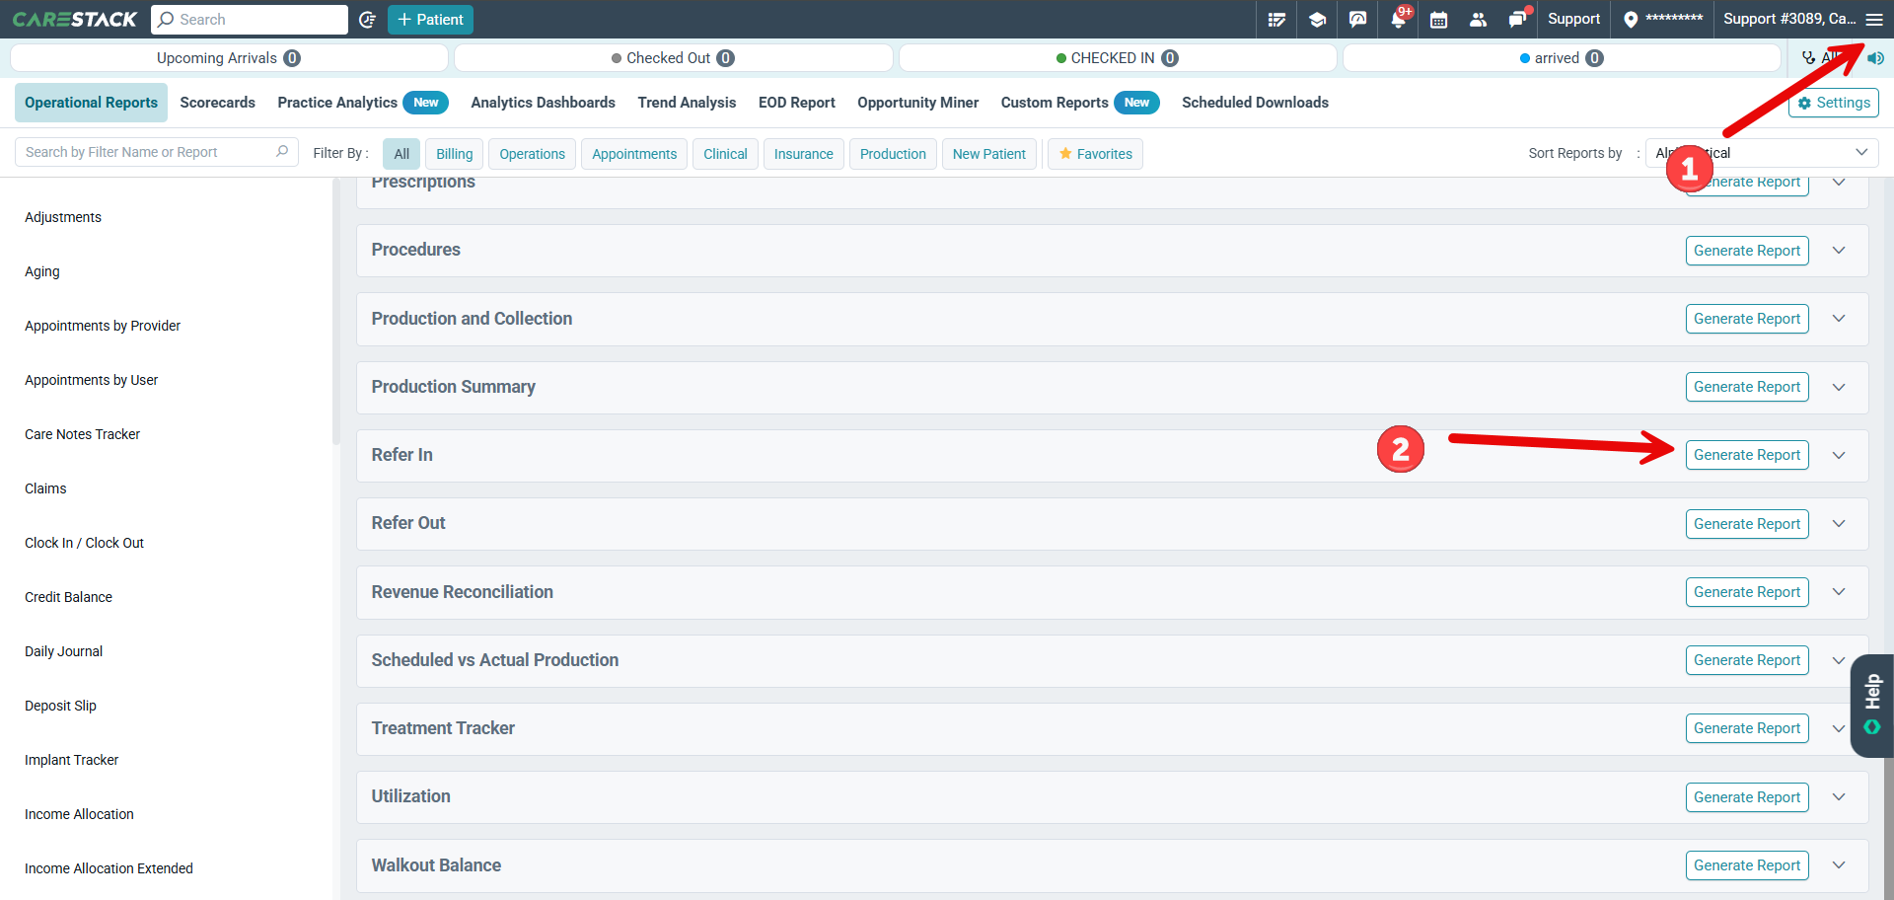Viewport: 1894px width, 900px height.
Task: Select Daily Journal in left list
Action: 63,651
